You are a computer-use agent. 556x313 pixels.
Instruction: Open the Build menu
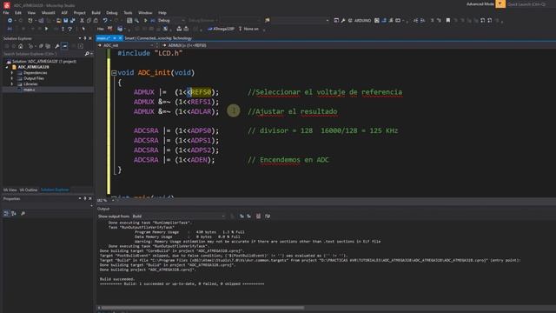click(96, 13)
